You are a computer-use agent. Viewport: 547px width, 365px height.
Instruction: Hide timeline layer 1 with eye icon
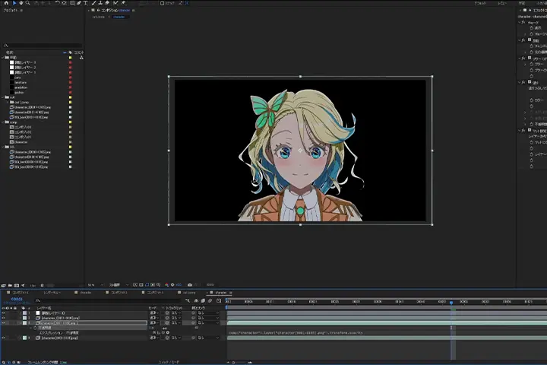(3, 313)
